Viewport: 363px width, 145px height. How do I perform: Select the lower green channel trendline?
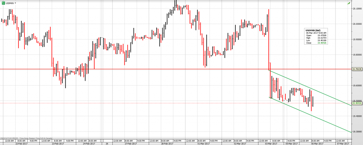click(x=312, y=114)
